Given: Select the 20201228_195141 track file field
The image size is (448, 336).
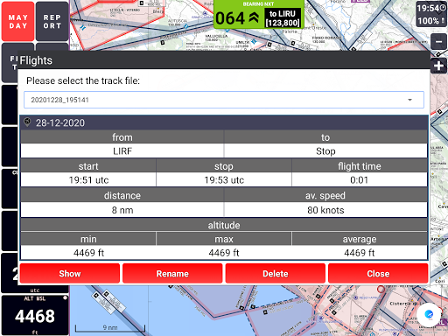Looking at the screenshot, I should coord(224,100).
